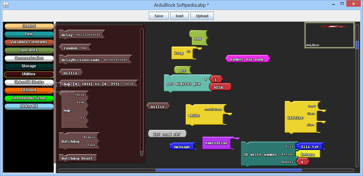This screenshot has width=363, height=176.
Task: Open the Storage category
Action: [29, 66]
